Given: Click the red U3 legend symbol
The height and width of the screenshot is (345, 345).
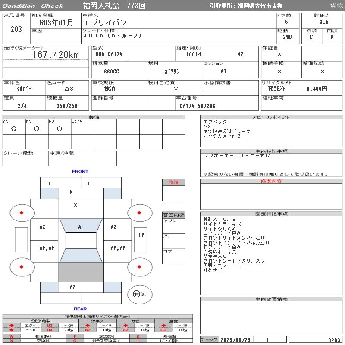Looking at the screenshot, I should point(50,330).
